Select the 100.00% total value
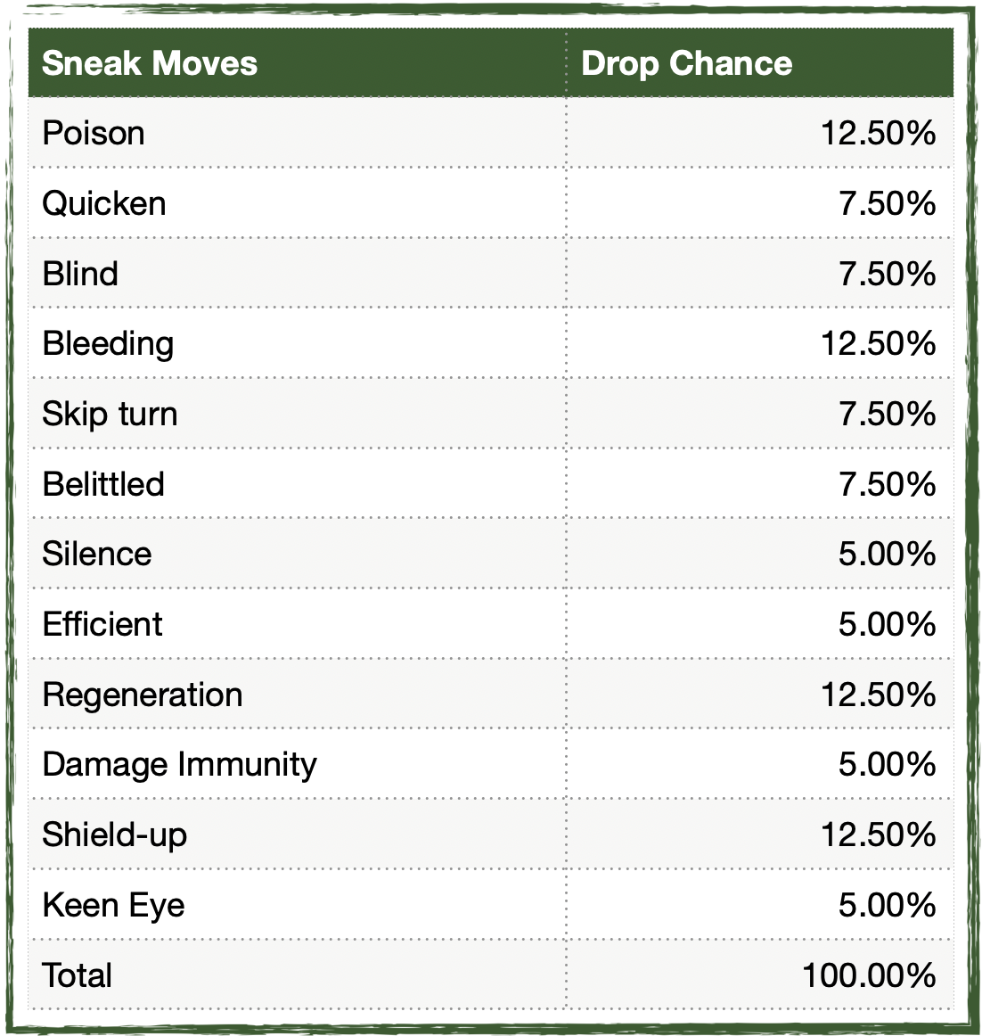This screenshot has width=982, height=1036. 869,975
